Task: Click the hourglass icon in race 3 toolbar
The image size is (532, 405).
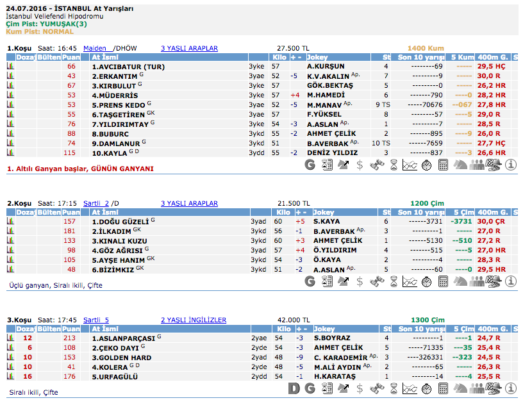Action: point(394,388)
